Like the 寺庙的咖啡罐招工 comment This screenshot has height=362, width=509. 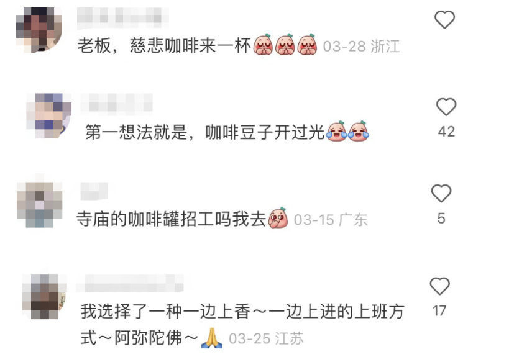[441, 193]
